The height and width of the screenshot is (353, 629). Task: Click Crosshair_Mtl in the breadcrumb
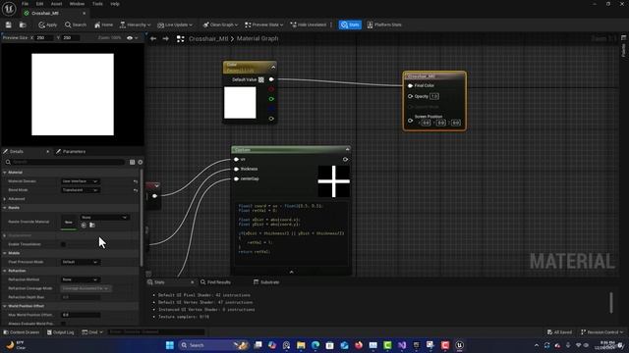208,39
